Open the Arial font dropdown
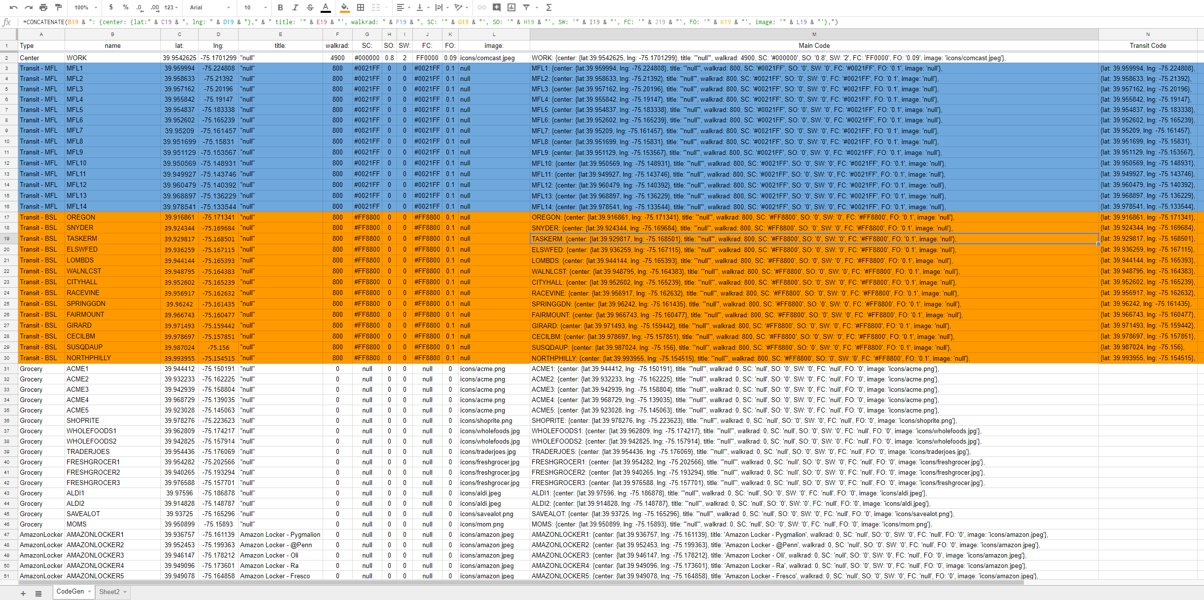Image resolution: width=1204 pixels, height=600 pixels. (x=210, y=7)
